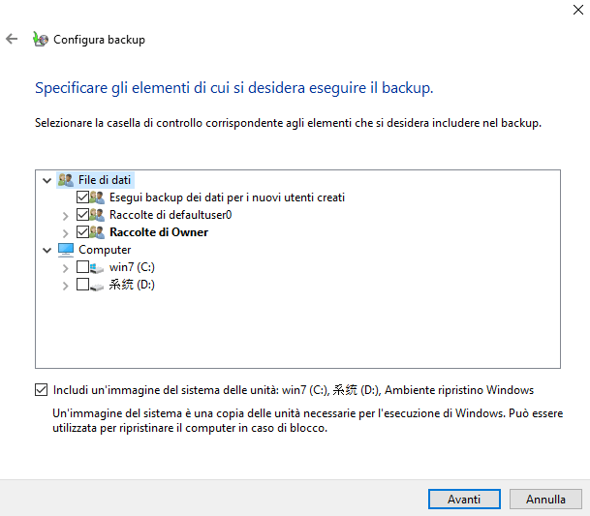
Task: Select the Raccolte di Owner tree item
Action: coord(159,232)
